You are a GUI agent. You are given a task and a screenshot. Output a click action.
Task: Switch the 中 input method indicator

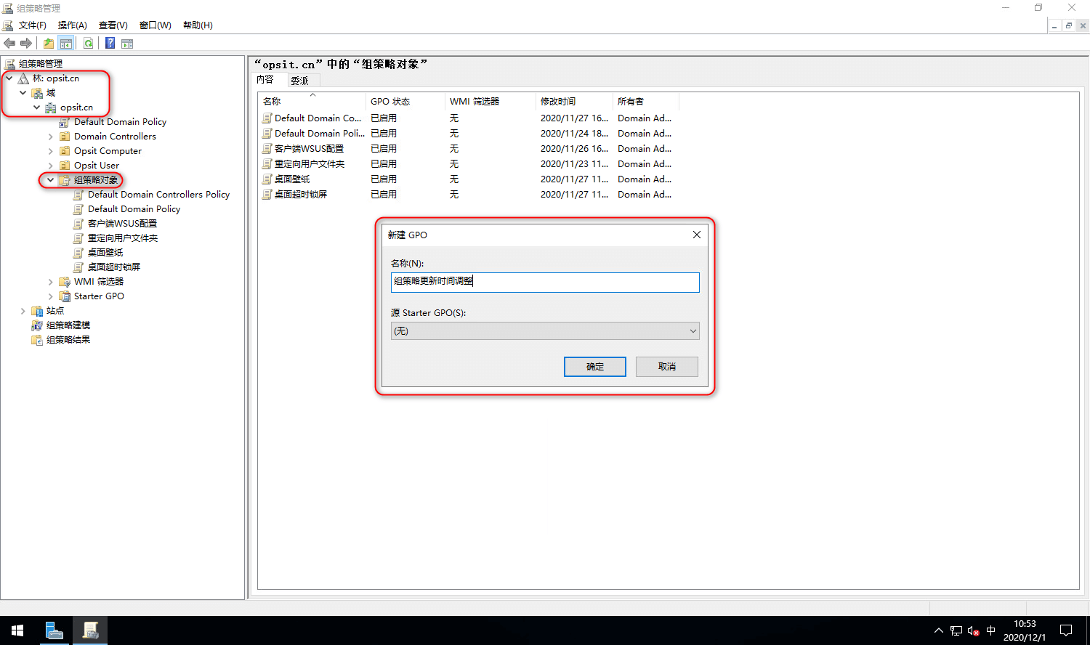click(991, 630)
